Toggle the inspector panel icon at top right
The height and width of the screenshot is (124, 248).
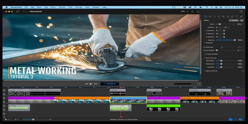coord(241,11)
